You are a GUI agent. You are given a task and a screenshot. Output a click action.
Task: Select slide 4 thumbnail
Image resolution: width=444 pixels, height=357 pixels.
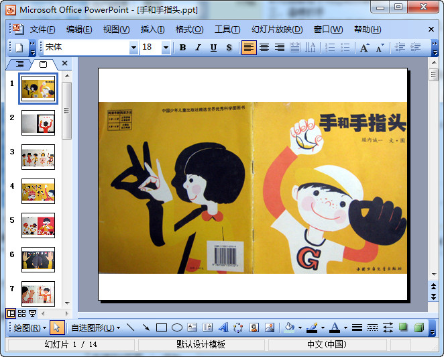38,191
